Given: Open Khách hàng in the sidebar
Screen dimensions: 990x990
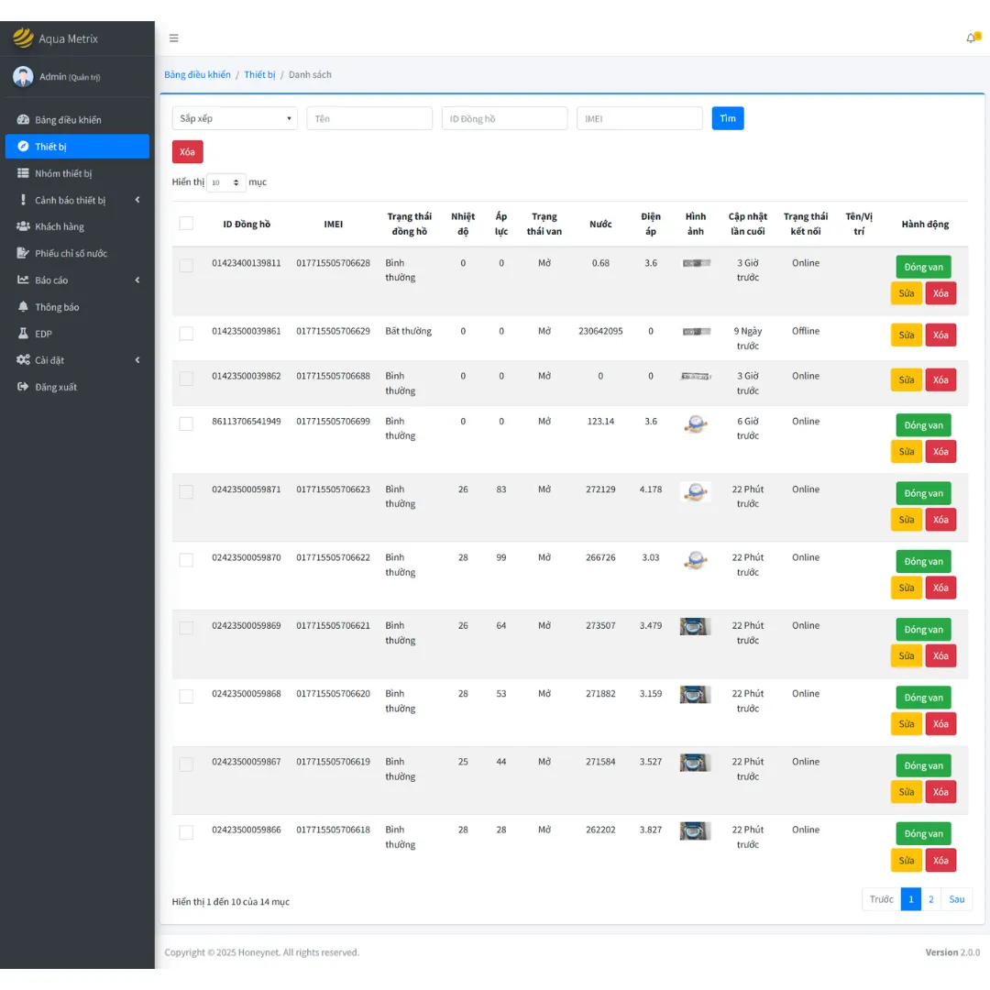Looking at the screenshot, I should point(60,226).
